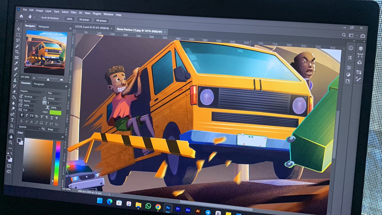
Task: Open the Properties panel info icon
Action: coord(351,48)
